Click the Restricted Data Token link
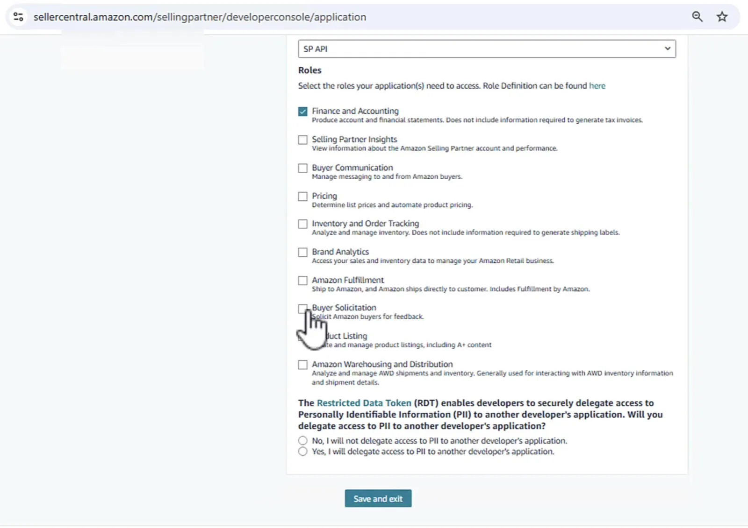The height and width of the screenshot is (528, 748). coord(364,403)
